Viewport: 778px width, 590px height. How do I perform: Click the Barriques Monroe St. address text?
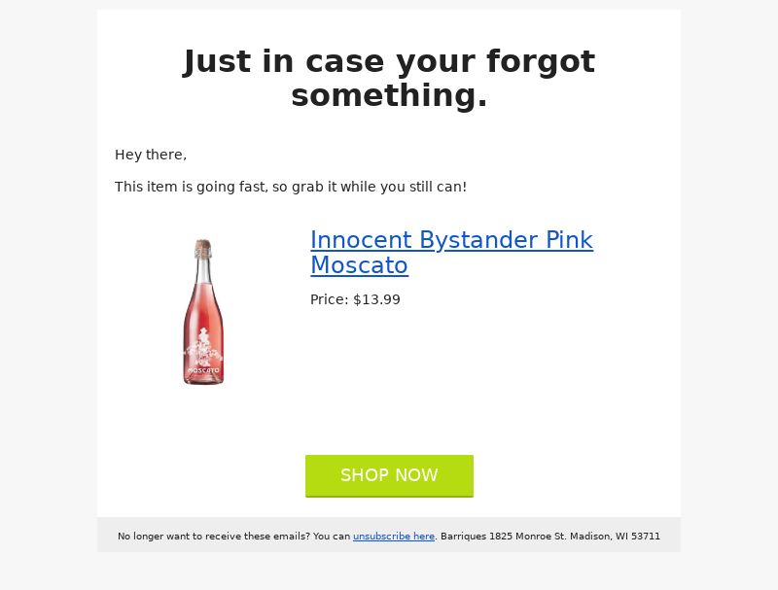pos(550,536)
